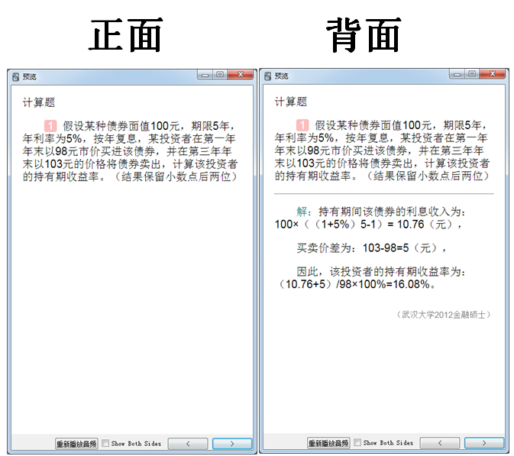The width and height of the screenshot is (514, 456).
Task: Close the left preview window
Action: (x=241, y=75)
